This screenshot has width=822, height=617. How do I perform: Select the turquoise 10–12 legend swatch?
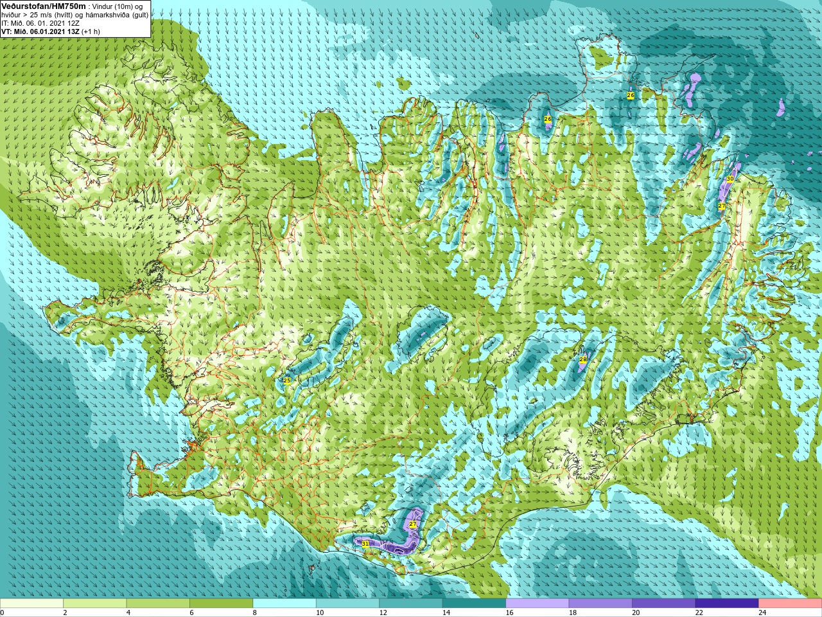tap(347, 604)
